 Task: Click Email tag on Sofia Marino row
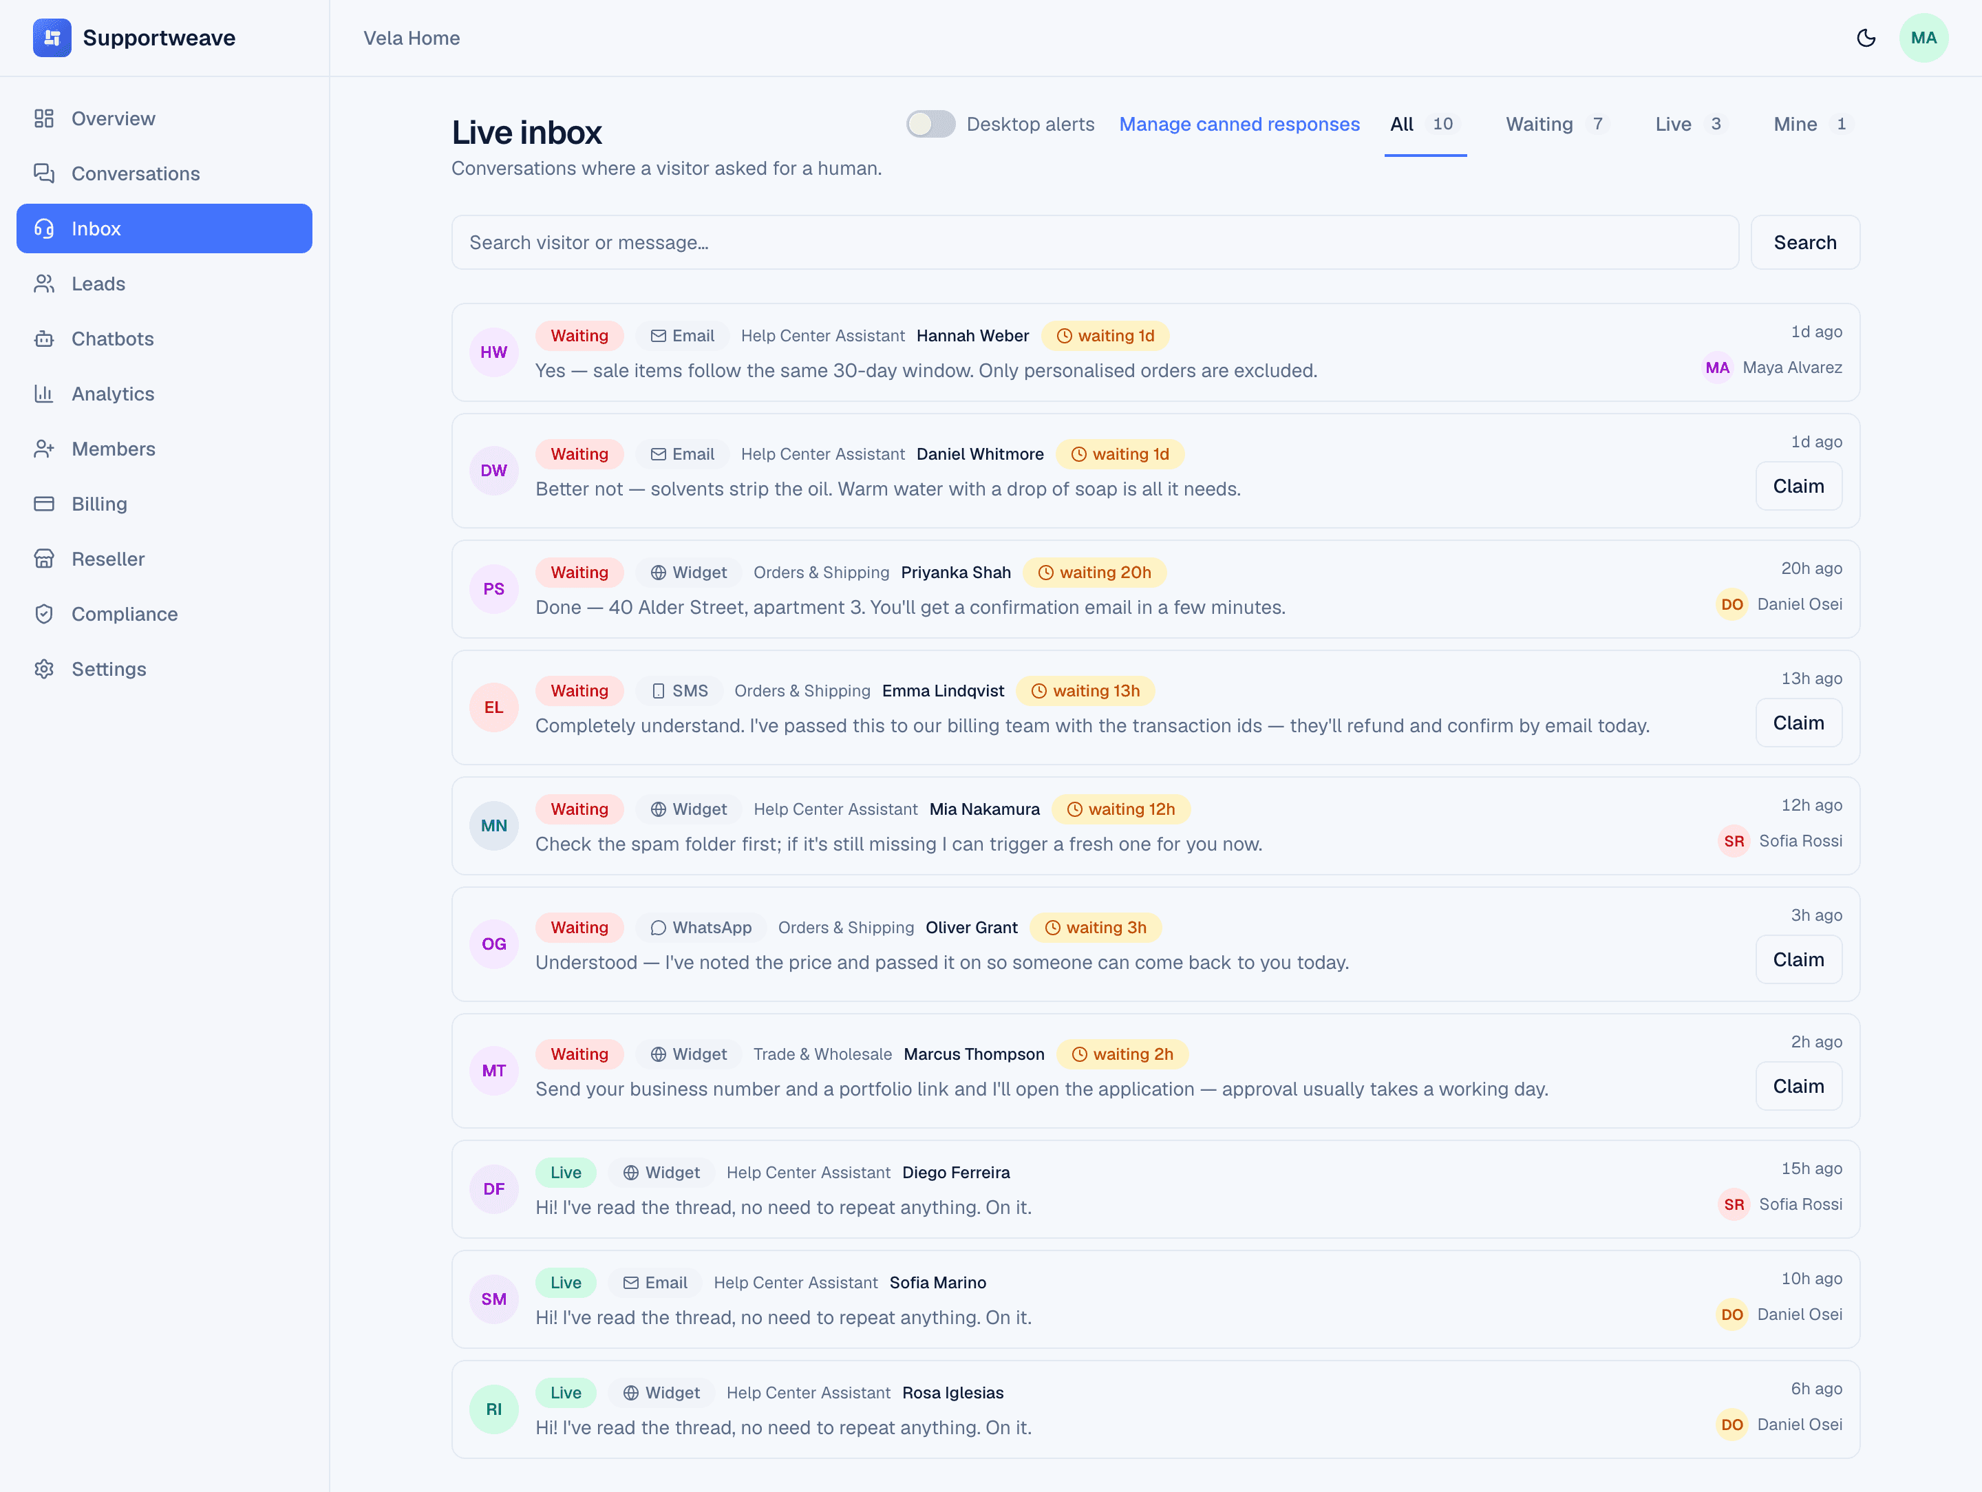tap(655, 1282)
